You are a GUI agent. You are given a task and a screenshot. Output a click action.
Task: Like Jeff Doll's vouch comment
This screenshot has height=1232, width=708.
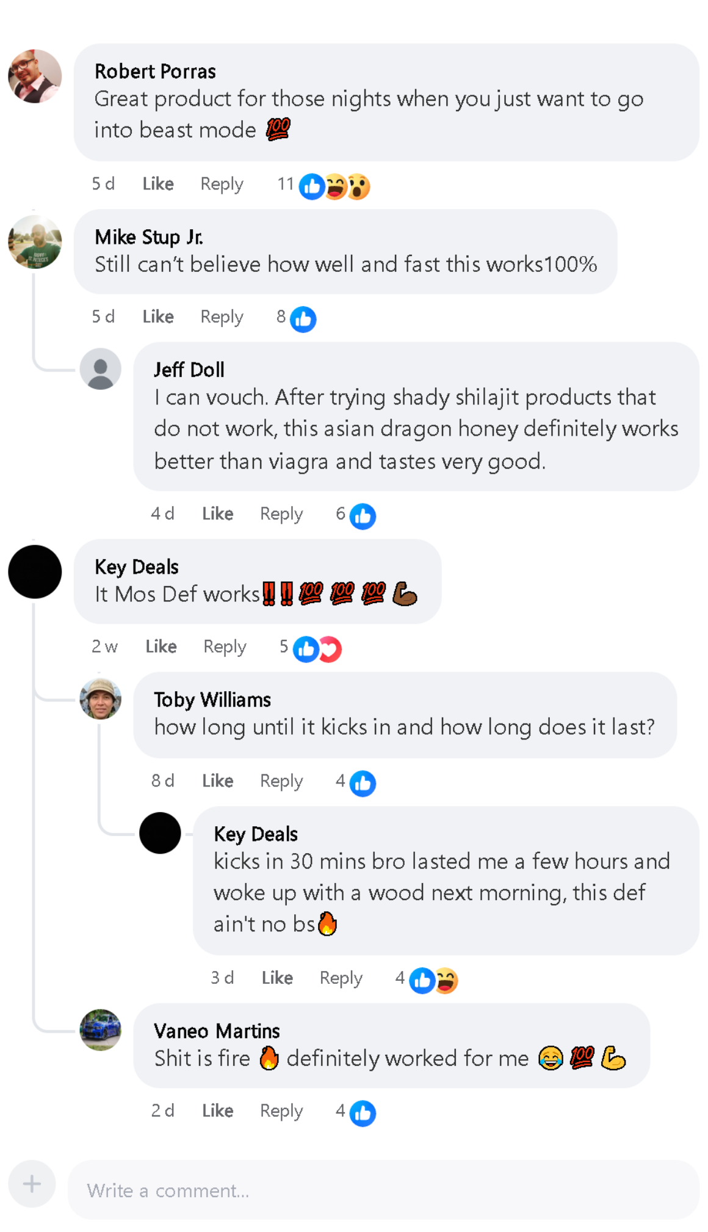(x=217, y=514)
